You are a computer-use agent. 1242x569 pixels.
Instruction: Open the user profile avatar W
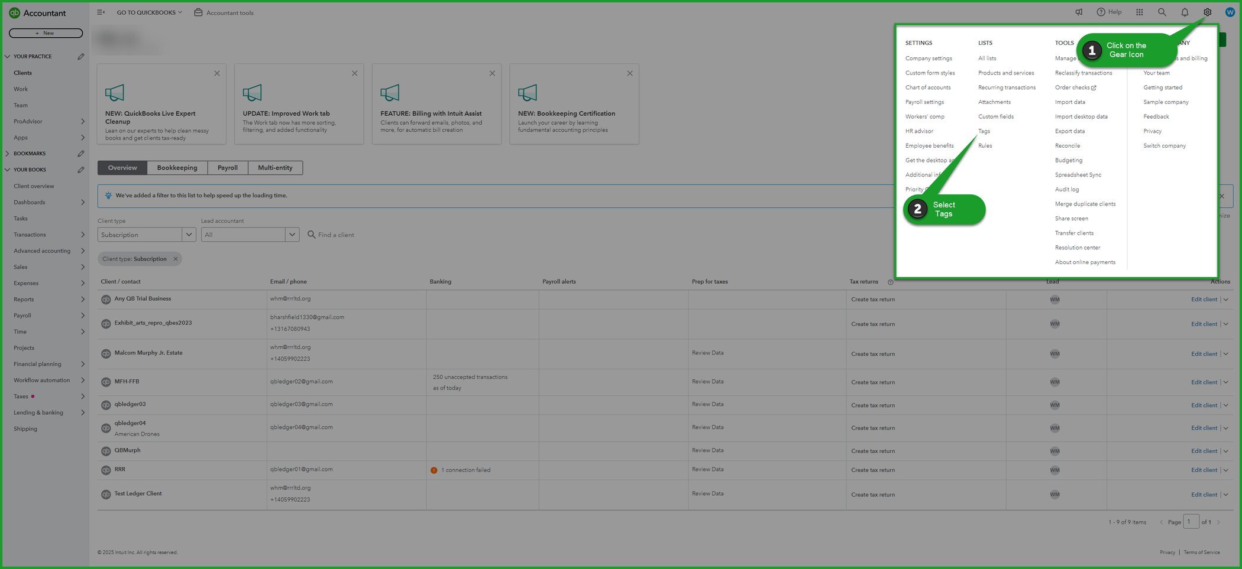[1230, 12]
